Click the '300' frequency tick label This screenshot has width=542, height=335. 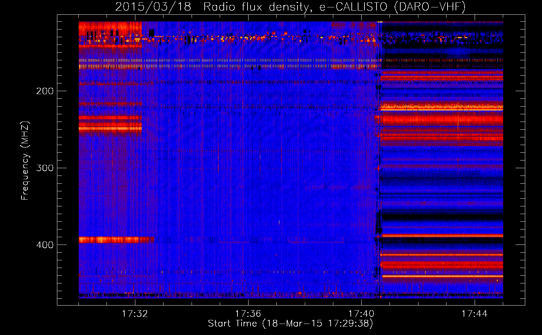click(45, 168)
